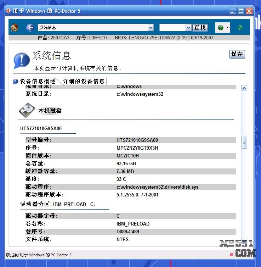Switch to the 设备信息概述 tab
Screen dimensions: 261x267
coord(38,81)
